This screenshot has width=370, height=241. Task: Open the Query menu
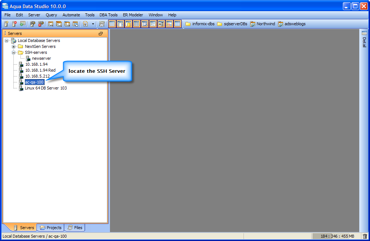pos(51,15)
